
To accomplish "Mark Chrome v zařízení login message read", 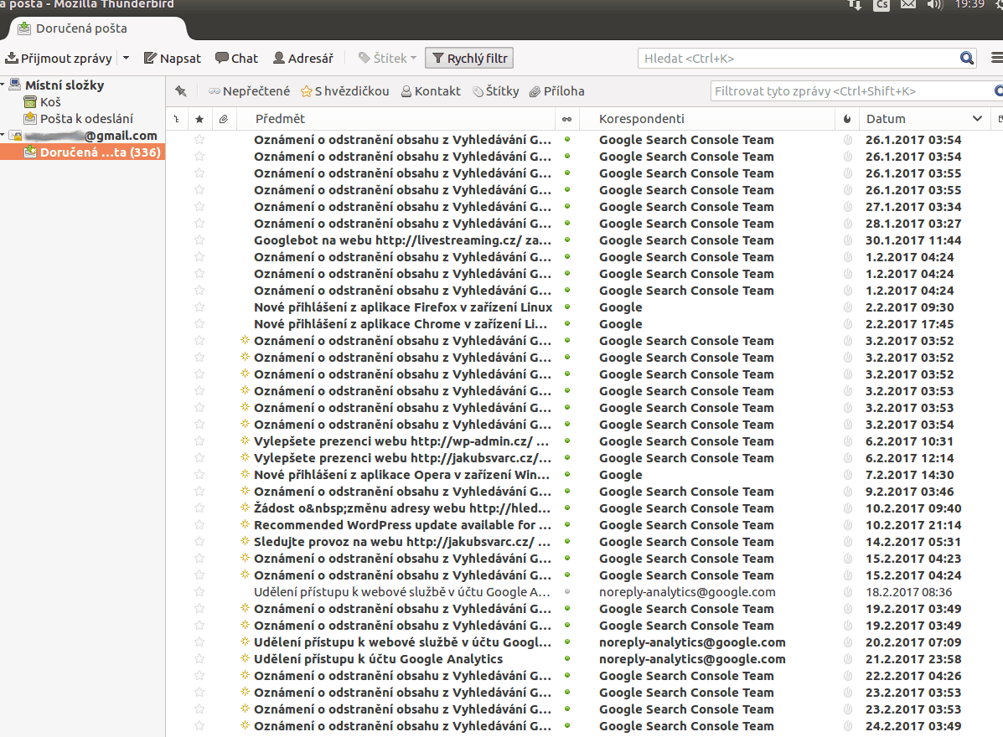I will click(x=566, y=324).
